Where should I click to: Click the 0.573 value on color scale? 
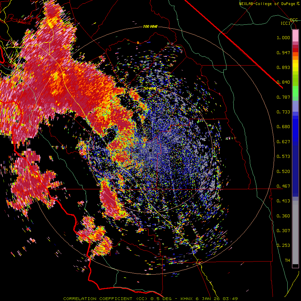pyautogui.click(x=283, y=157)
